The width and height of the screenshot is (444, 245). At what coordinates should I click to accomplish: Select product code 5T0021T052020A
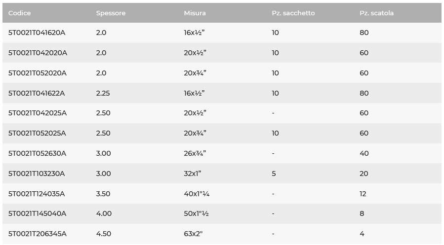(x=38, y=73)
